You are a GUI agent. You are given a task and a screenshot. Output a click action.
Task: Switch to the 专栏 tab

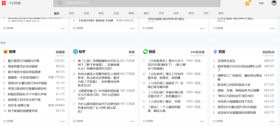(x=206, y=13)
